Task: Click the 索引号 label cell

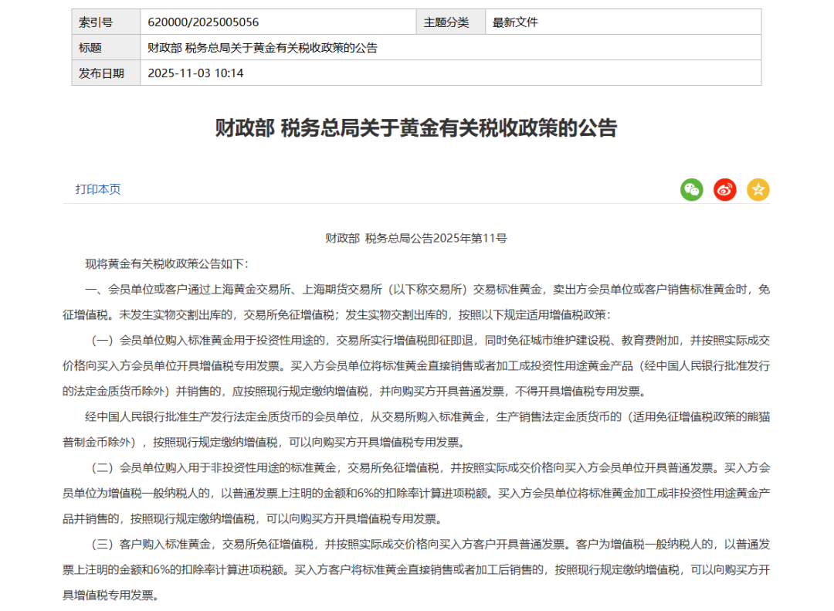Action: [x=96, y=22]
